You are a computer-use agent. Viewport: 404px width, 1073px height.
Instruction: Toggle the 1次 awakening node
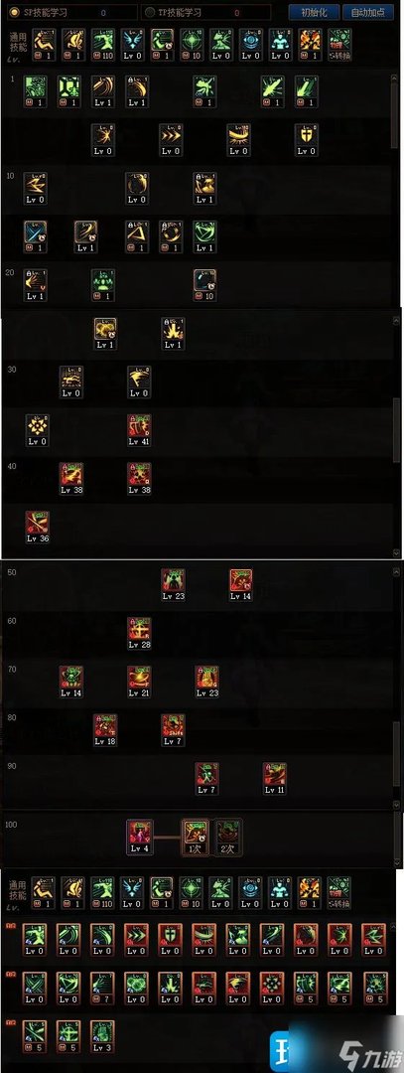coord(195,837)
